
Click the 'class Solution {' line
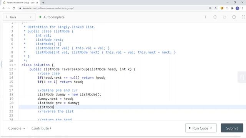[x=38, y=65]
